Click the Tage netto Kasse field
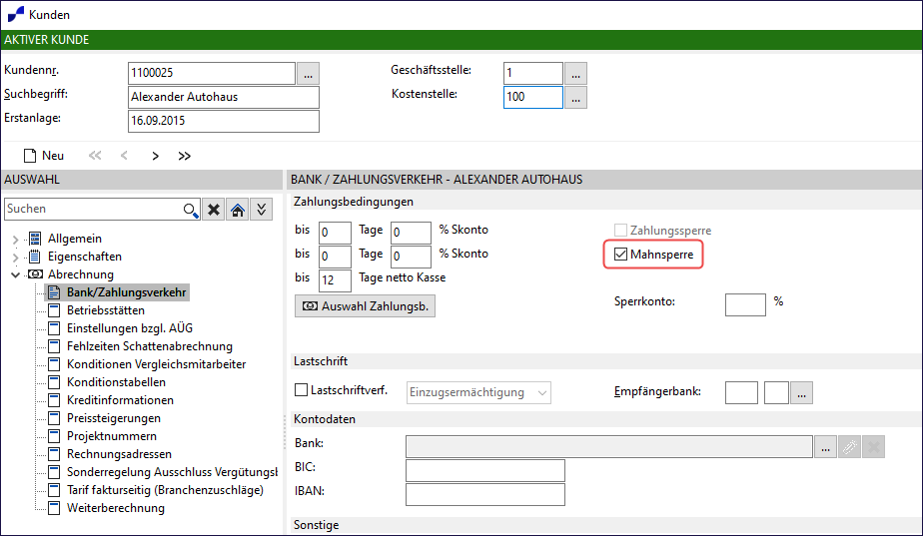The height and width of the screenshot is (536, 923). coord(335,280)
